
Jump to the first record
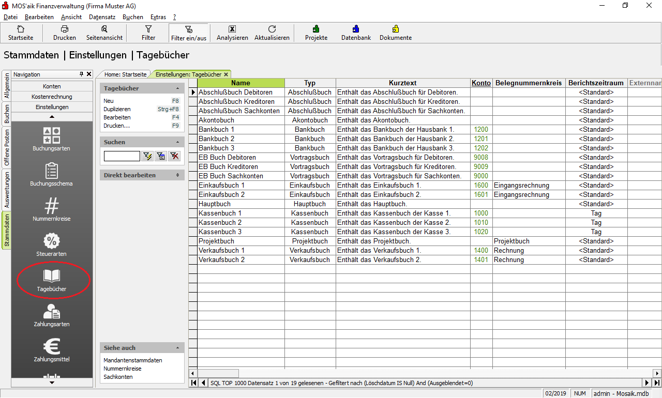[x=193, y=383]
